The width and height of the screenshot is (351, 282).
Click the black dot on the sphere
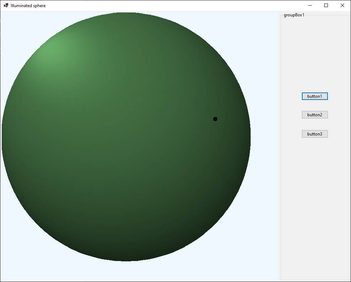[x=215, y=119]
